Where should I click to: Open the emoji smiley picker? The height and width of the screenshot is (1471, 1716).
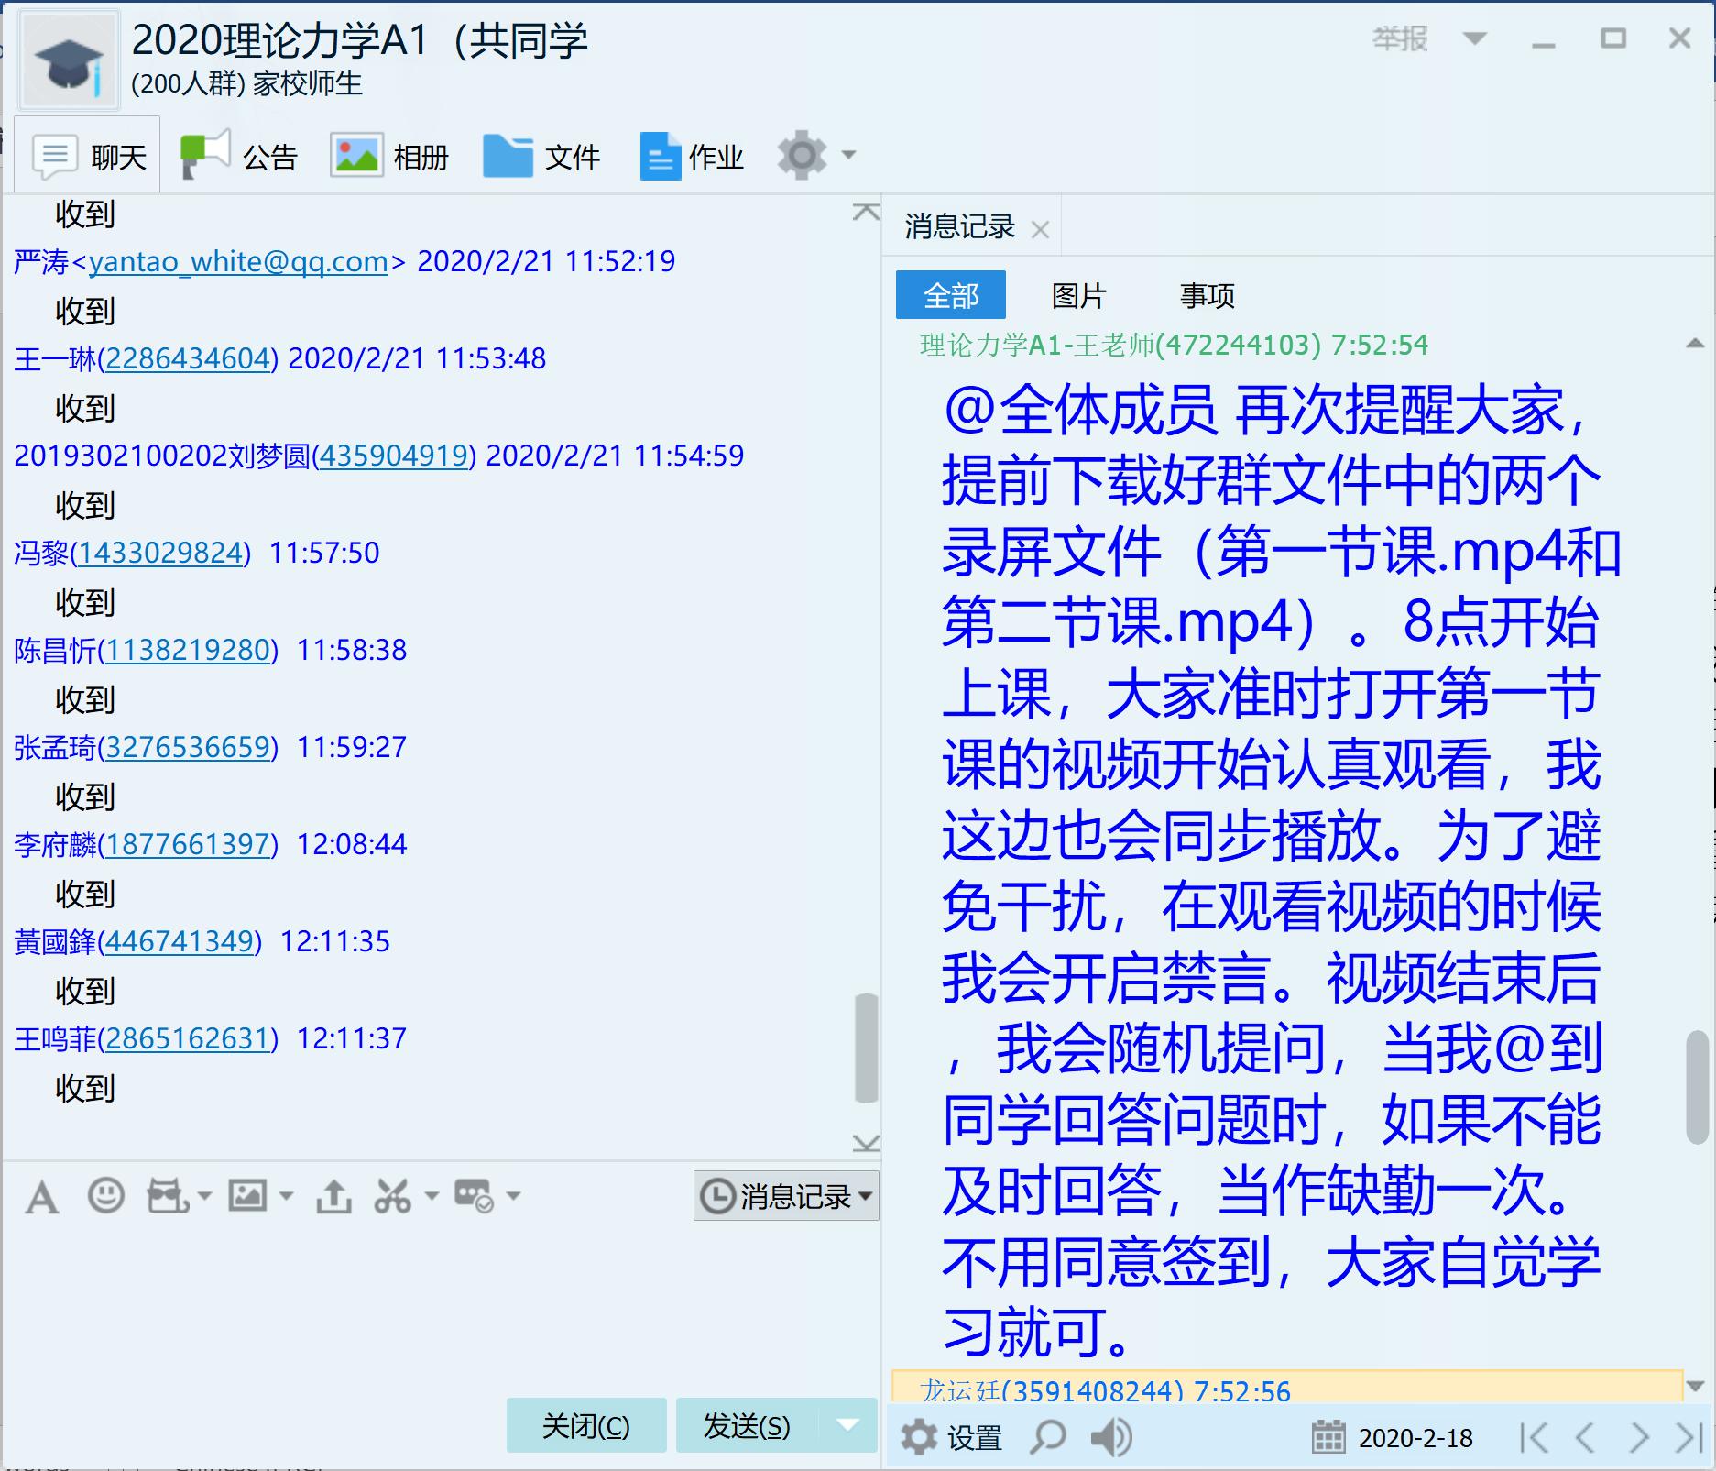pos(105,1196)
